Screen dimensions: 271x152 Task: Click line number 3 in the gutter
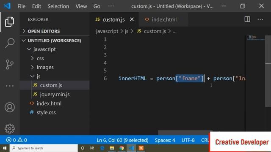pyautogui.click(x=105, y=55)
